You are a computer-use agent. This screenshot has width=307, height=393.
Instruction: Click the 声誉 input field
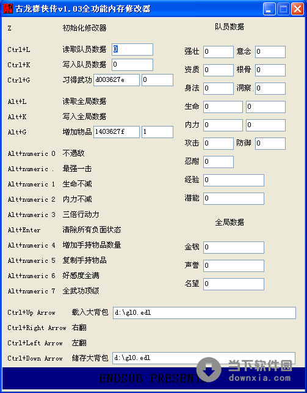tap(234, 265)
